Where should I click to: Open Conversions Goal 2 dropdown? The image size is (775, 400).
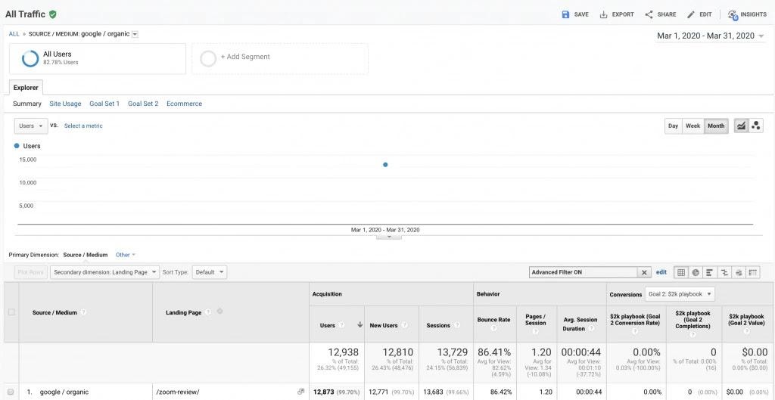click(x=680, y=294)
